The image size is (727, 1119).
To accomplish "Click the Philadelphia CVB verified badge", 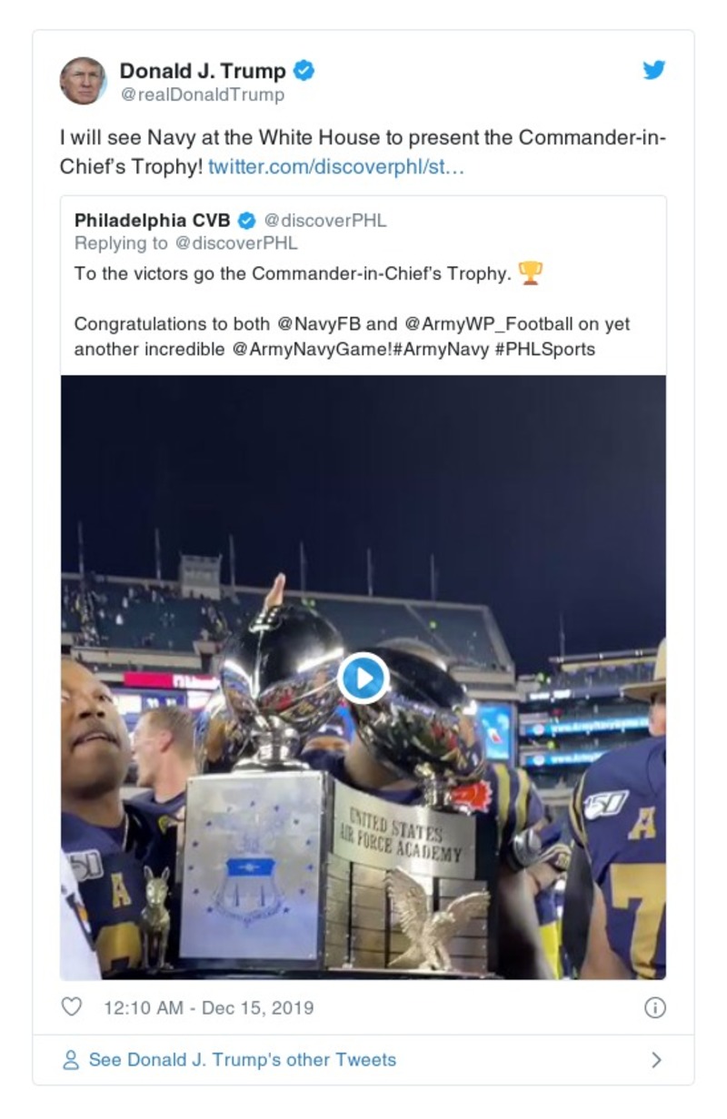I will [246, 221].
